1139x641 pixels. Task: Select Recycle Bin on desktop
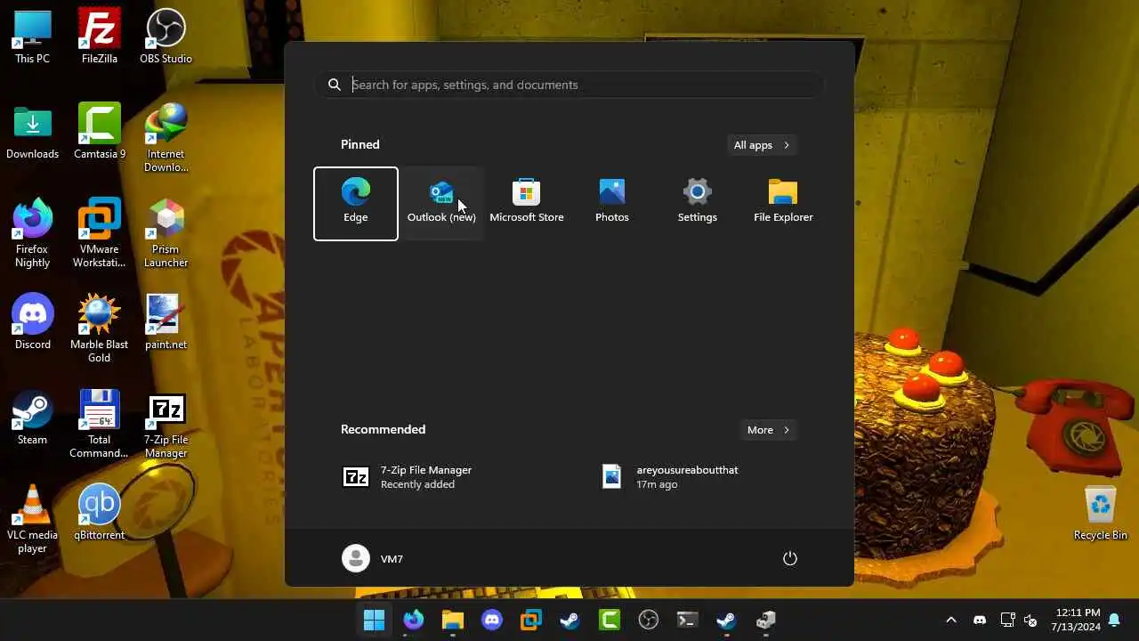(x=1101, y=514)
